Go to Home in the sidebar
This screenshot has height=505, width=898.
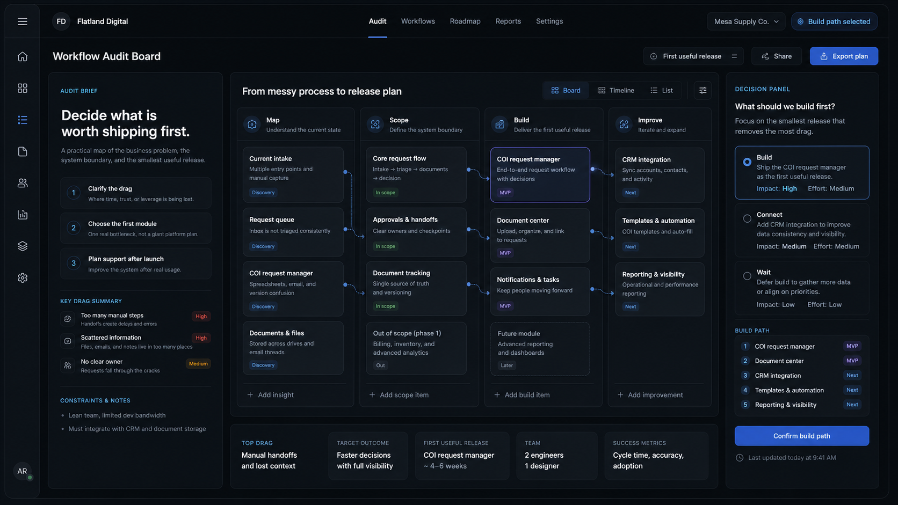[22, 56]
